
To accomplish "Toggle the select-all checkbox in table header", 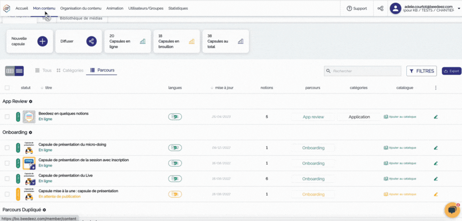I will pos(7,88).
